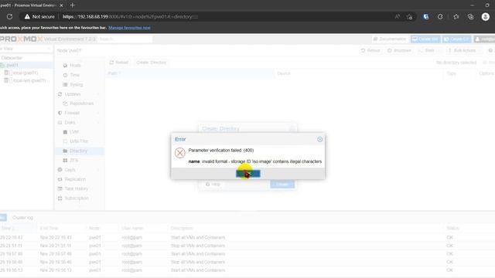The width and height of the screenshot is (495, 278).
Task: Switch to the Cluster log tab
Action: (x=22, y=218)
